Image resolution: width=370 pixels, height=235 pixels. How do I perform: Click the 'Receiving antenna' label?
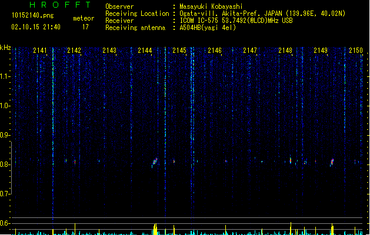click(x=135, y=28)
